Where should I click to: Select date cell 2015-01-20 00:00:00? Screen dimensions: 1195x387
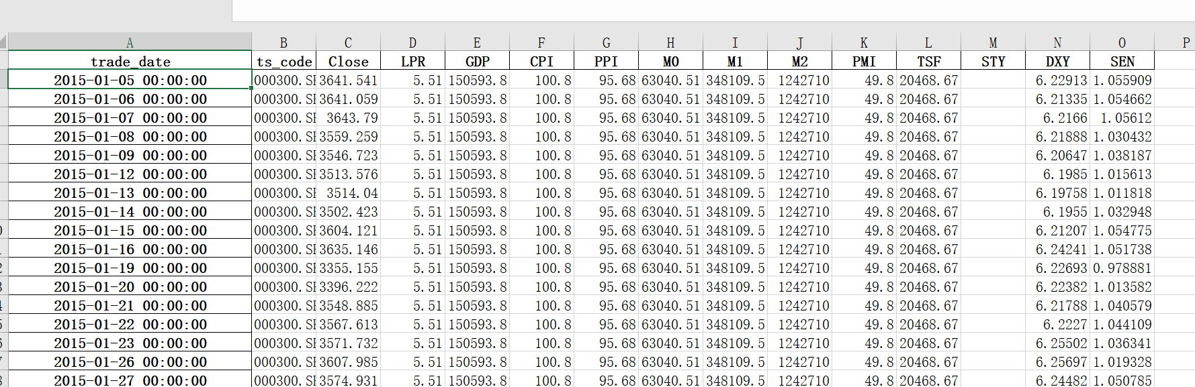130,286
